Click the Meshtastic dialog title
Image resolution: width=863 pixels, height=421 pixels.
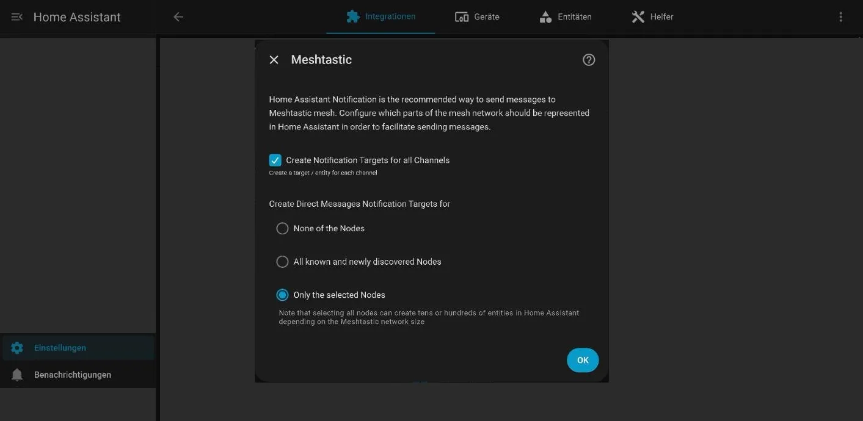(x=321, y=60)
